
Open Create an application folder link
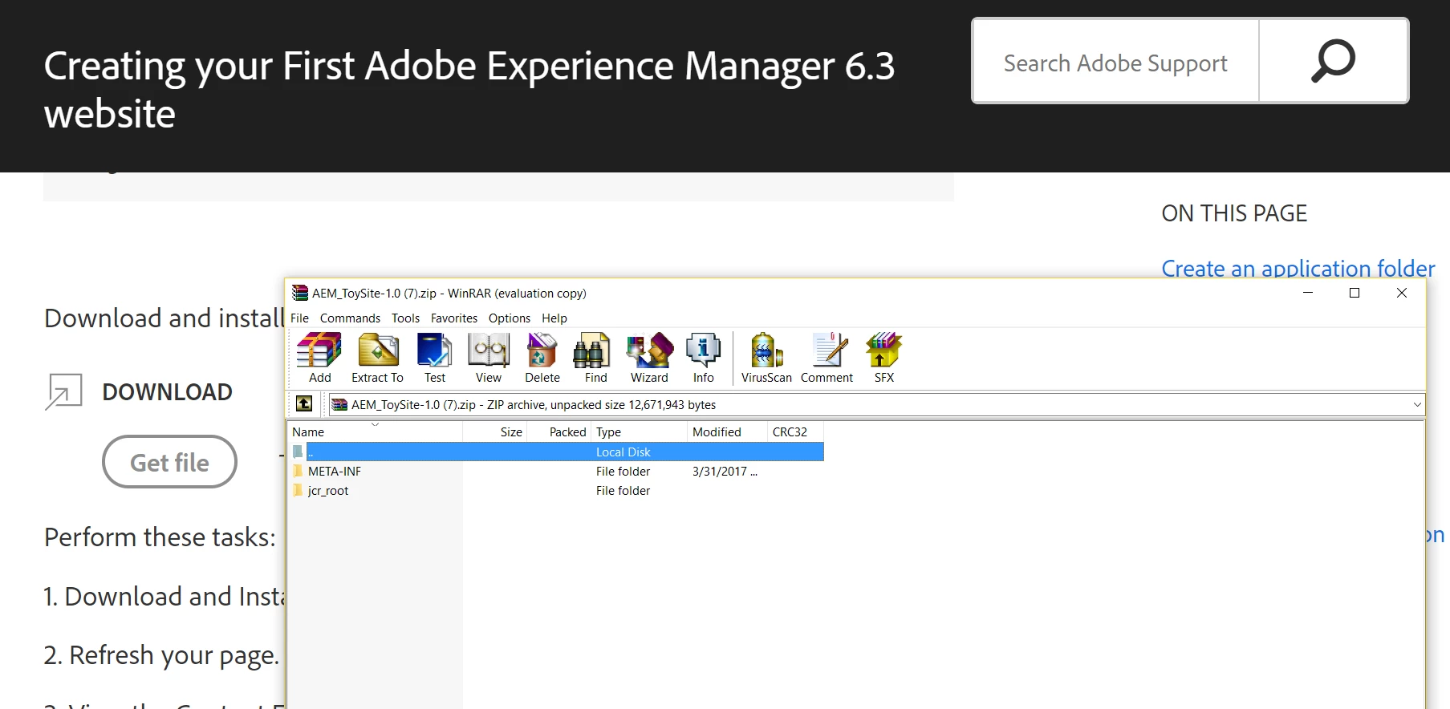click(1298, 268)
